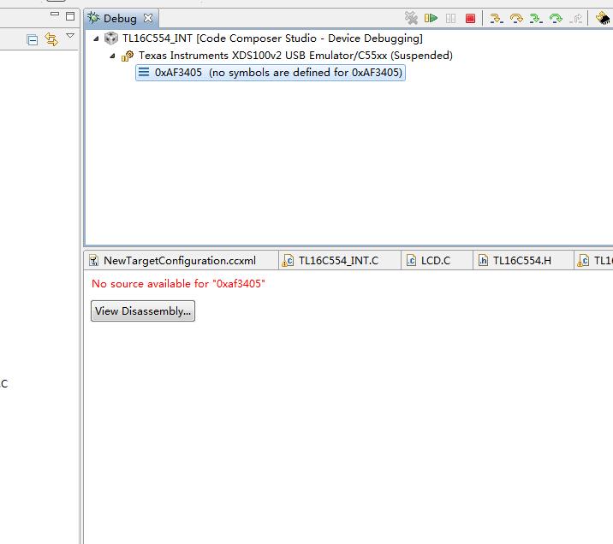Screen dimensions: 613x544
Task: Click the Disconnect target icon
Action: 411,18
